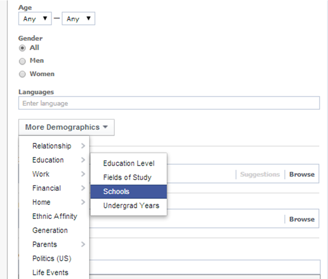Select Undergrad Years in the submenu

(x=129, y=205)
